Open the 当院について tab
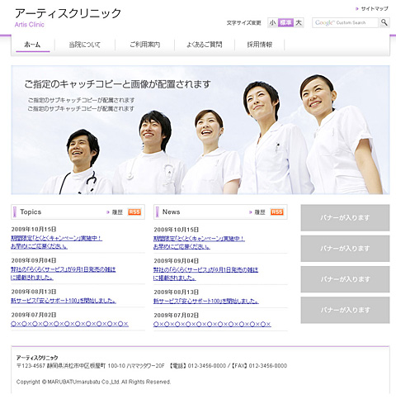This screenshot has width=396, height=404. pyautogui.click(x=85, y=45)
